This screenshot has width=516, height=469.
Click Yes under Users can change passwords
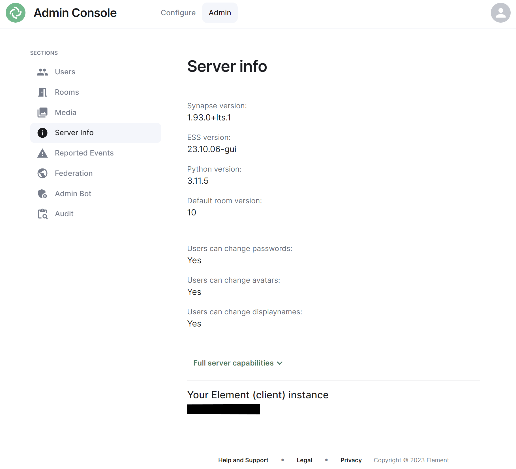194,260
